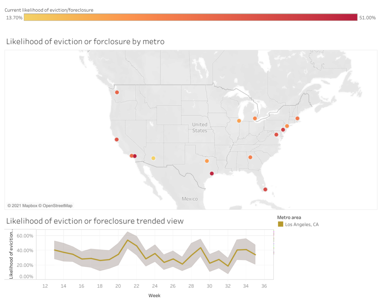
Task: Select the orange Dallas metro dot
Action: coord(207,161)
